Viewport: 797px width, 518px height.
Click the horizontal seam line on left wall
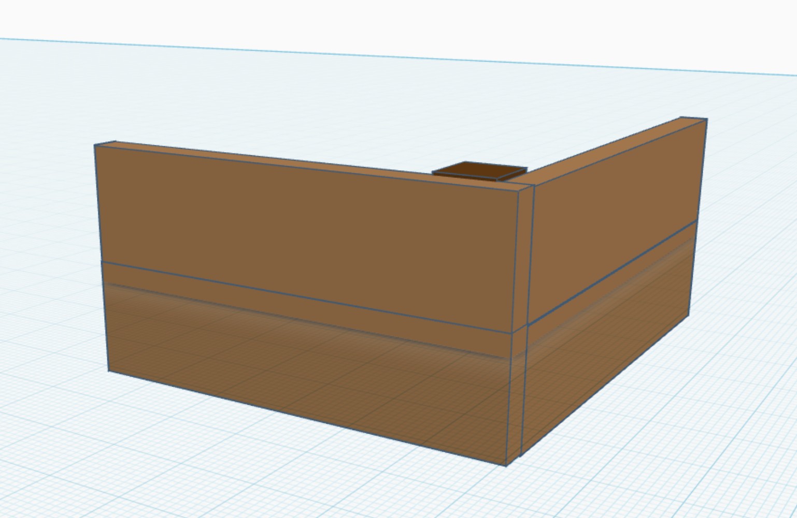[306, 297]
